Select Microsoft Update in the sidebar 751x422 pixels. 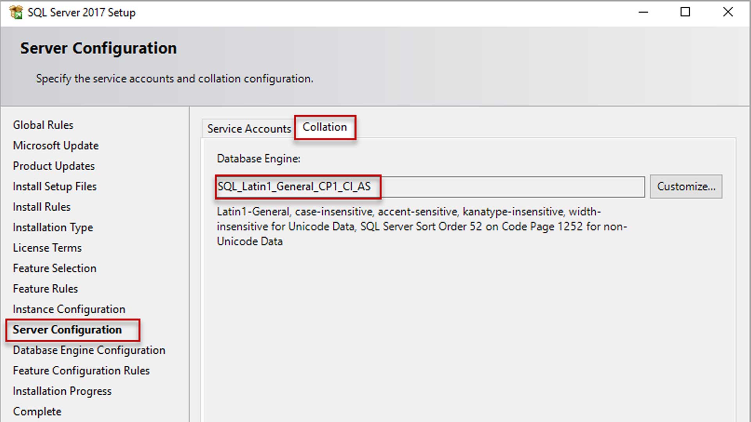[x=56, y=145]
